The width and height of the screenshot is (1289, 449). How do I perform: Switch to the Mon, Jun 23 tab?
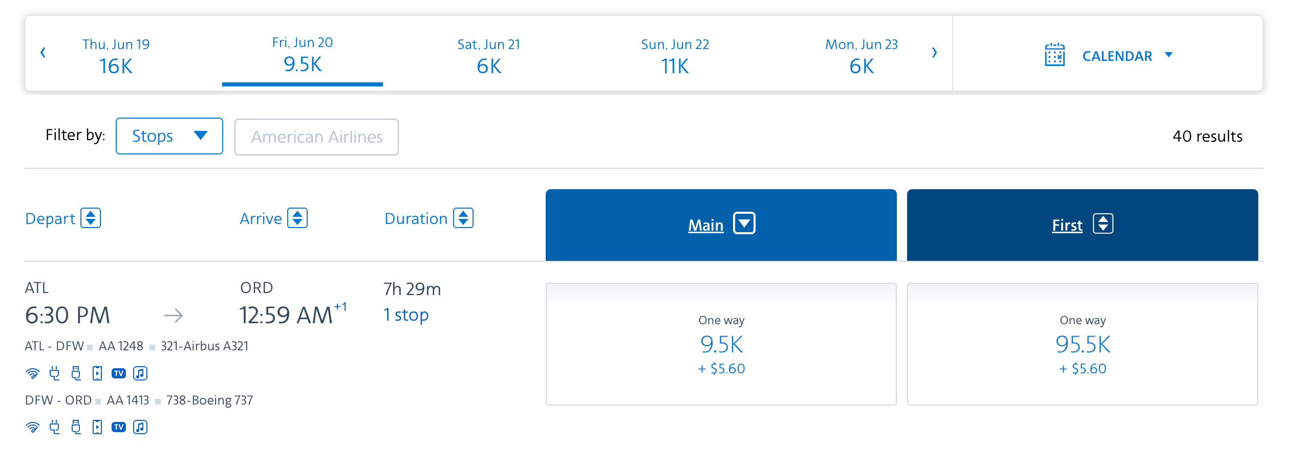coord(861,55)
